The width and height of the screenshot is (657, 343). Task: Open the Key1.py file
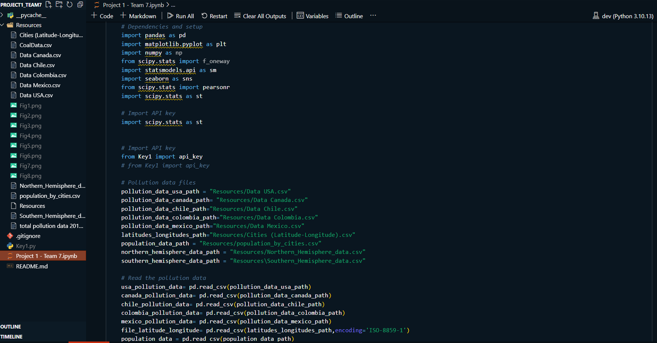(x=26, y=246)
